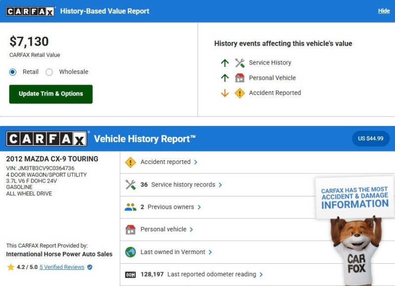Open the Last owned in Vermont row
The height and width of the screenshot is (286, 395).
tap(173, 252)
